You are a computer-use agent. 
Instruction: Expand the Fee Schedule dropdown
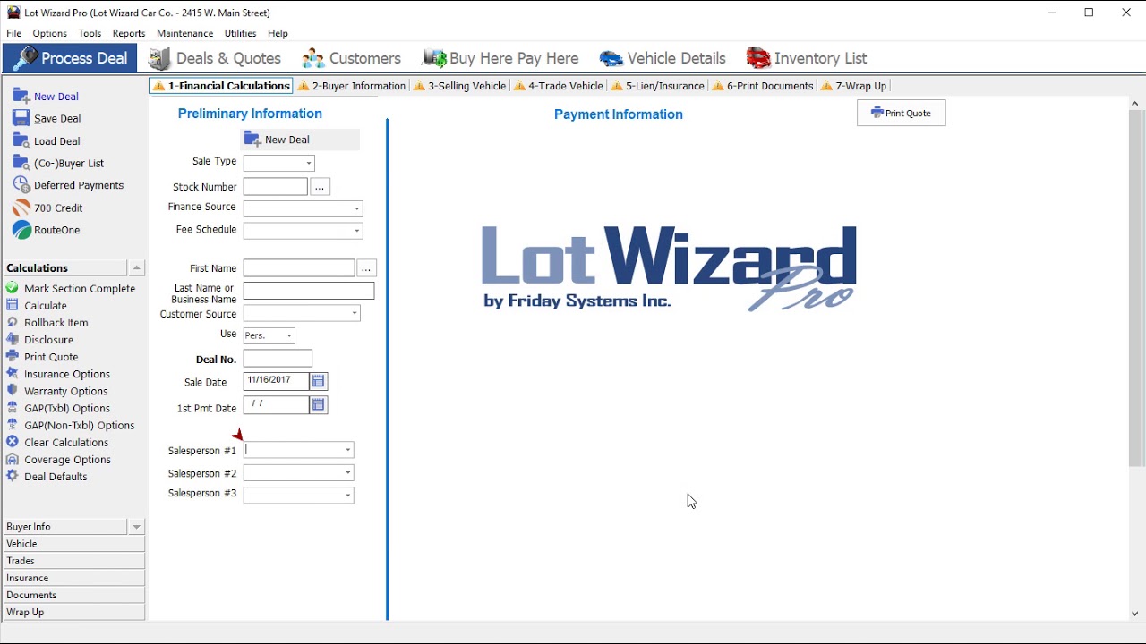pyautogui.click(x=356, y=231)
